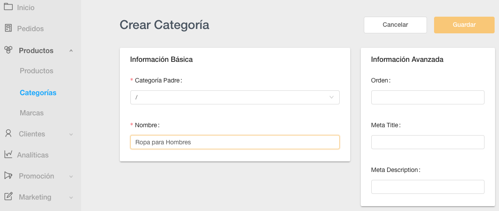Viewport: 499px width, 211px height.
Task: Expand the Clientes submenu chevron
Action: pyautogui.click(x=71, y=134)
